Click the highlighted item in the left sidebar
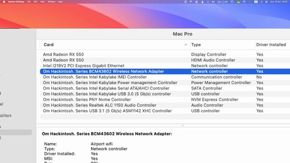Screen dimensions: 290x163 click(x=16, y=132)
